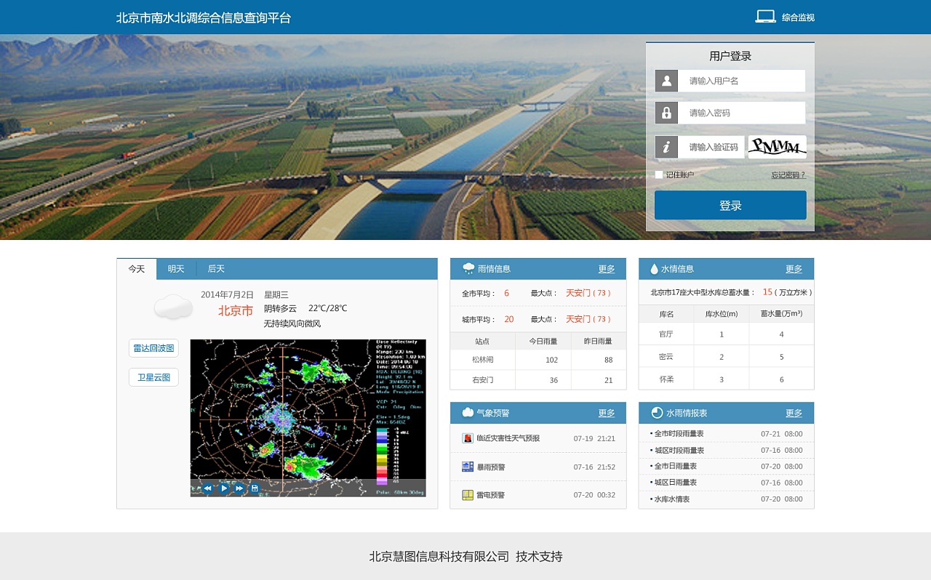Click the 水雨情报表 pie chart icon
This screenshot has height=580, width=931.
(657, 413)
